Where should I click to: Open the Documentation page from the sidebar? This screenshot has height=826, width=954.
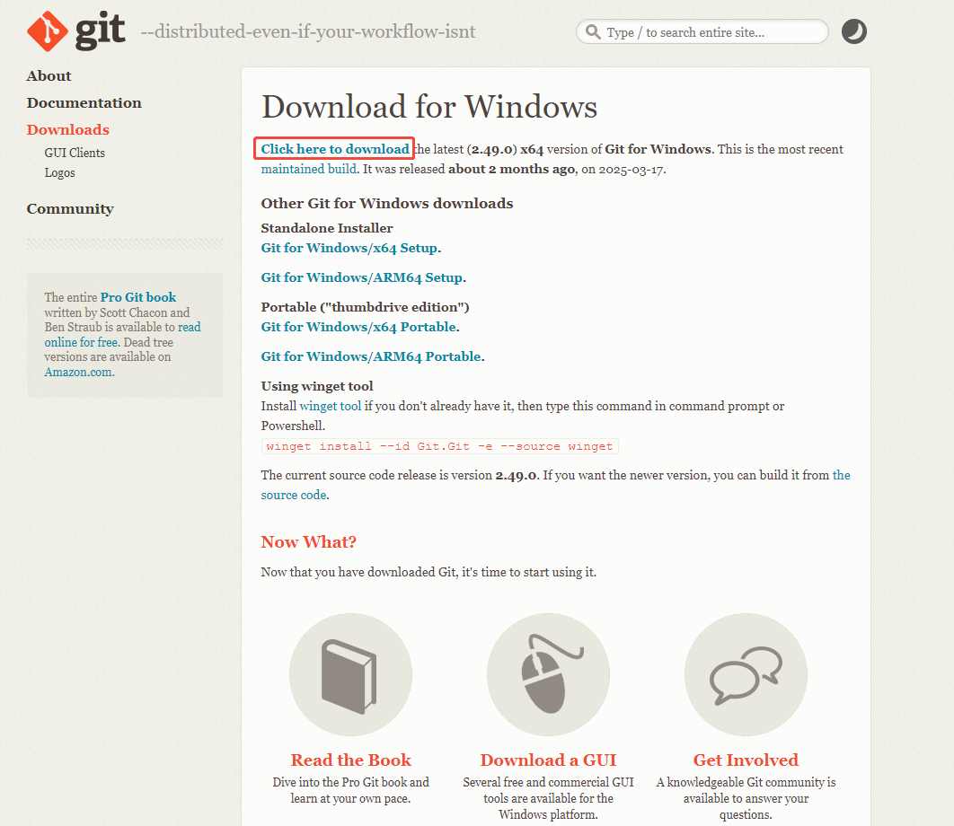(84, 102)
